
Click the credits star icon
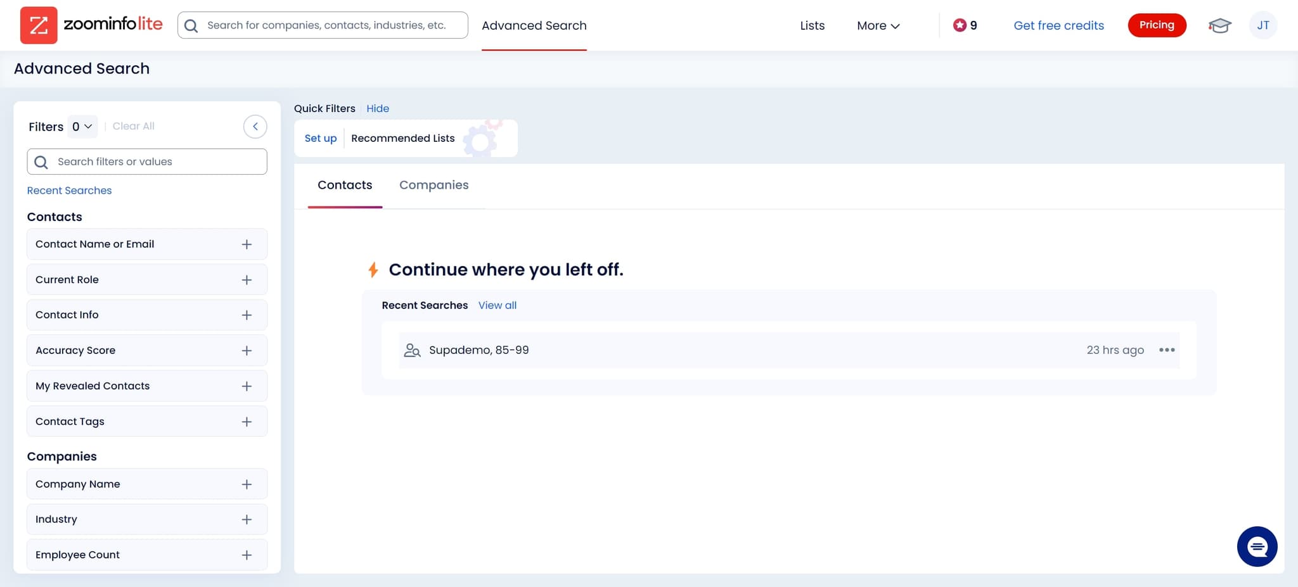[960, 25]
